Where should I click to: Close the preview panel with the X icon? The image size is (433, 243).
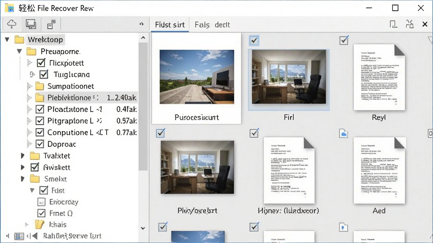point(425,24)
